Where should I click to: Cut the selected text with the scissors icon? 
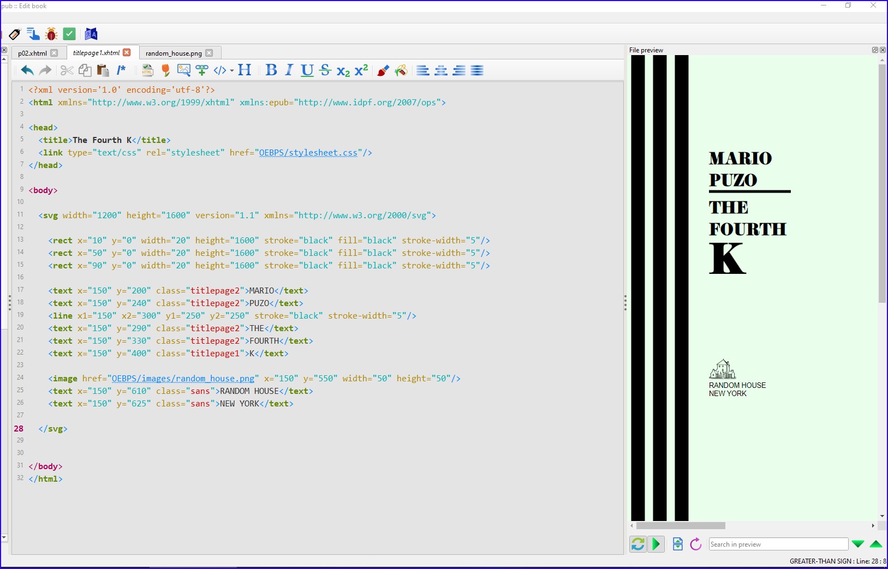pos(67,70)
